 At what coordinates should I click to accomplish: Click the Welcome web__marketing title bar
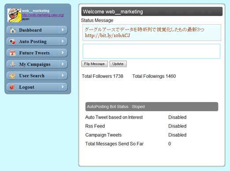click(152, 11)
